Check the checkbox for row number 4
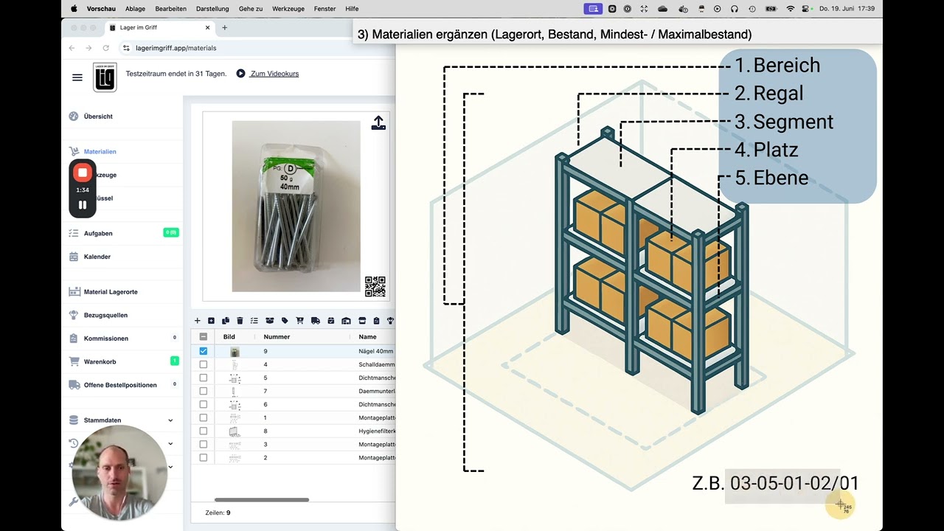The image size is (944, 531). click(x=204, y=364)
